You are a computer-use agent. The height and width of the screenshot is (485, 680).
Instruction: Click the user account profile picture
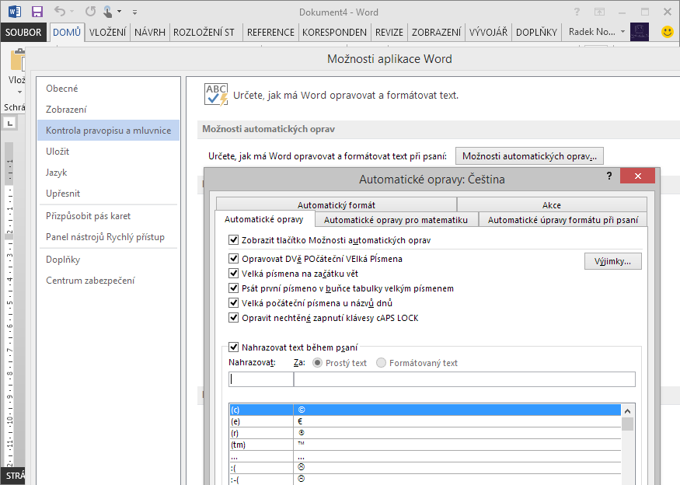640,32
